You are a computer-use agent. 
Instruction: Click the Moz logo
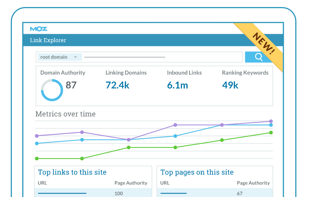tap(39, 29)
